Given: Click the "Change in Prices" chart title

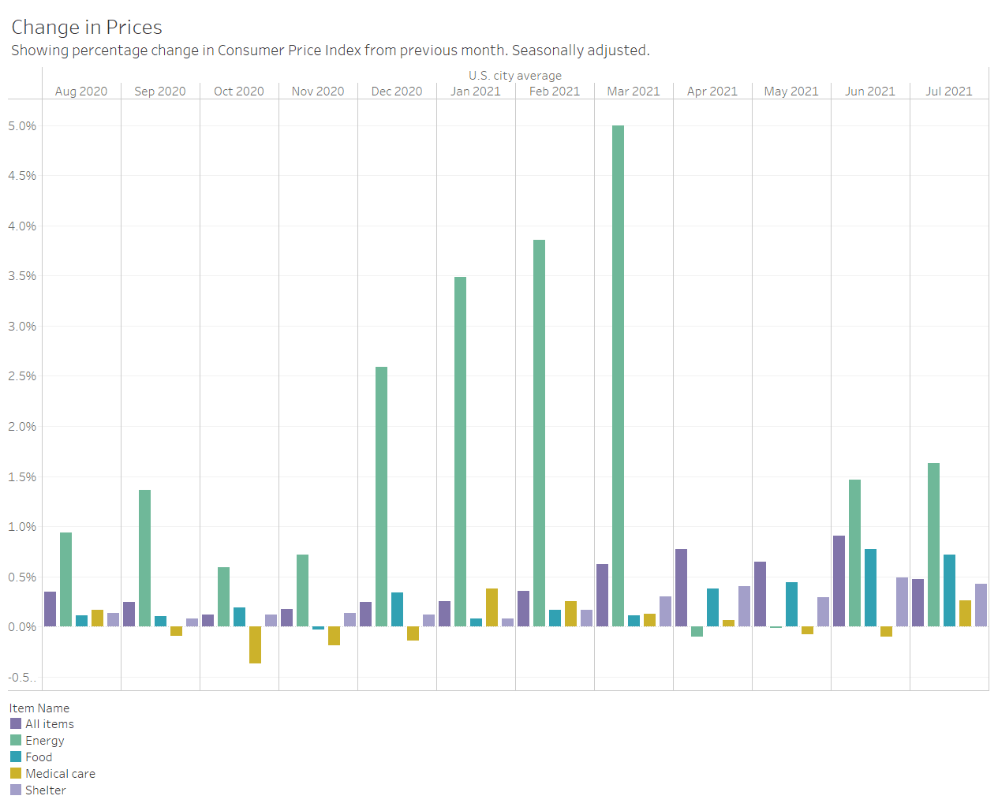Looking at the screenshot, I should point(87,28).
